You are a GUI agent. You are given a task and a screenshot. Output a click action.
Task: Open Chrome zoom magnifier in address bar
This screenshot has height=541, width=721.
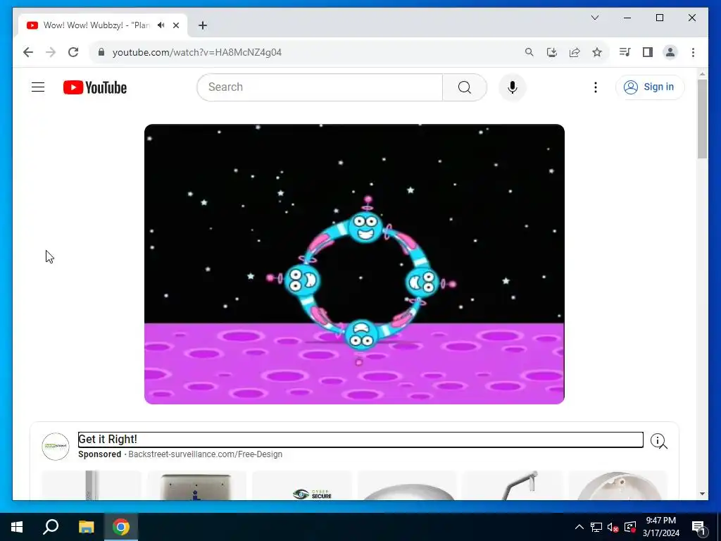(529, 52)
